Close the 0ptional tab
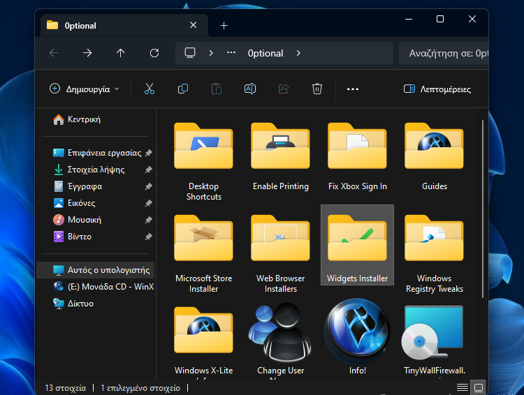 pyautogui.click(x=193, y=25)
